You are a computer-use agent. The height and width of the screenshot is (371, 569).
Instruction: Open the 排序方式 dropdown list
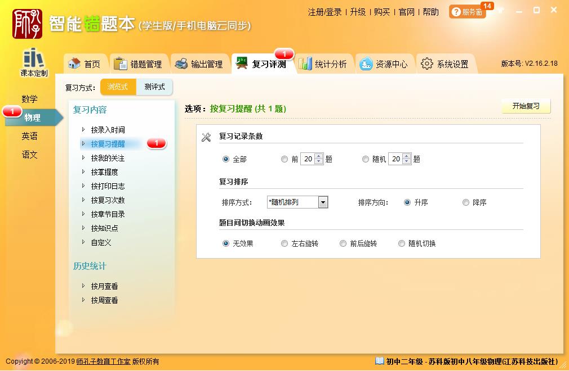pyautogui.click(x=323, y=202)
